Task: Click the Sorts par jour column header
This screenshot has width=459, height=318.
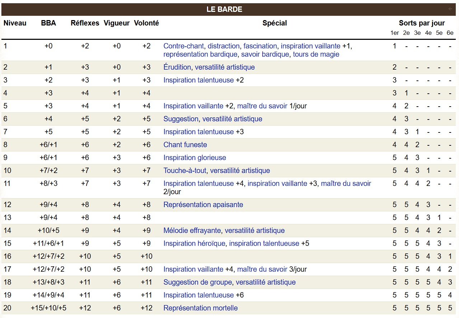Action: point(422,23)
